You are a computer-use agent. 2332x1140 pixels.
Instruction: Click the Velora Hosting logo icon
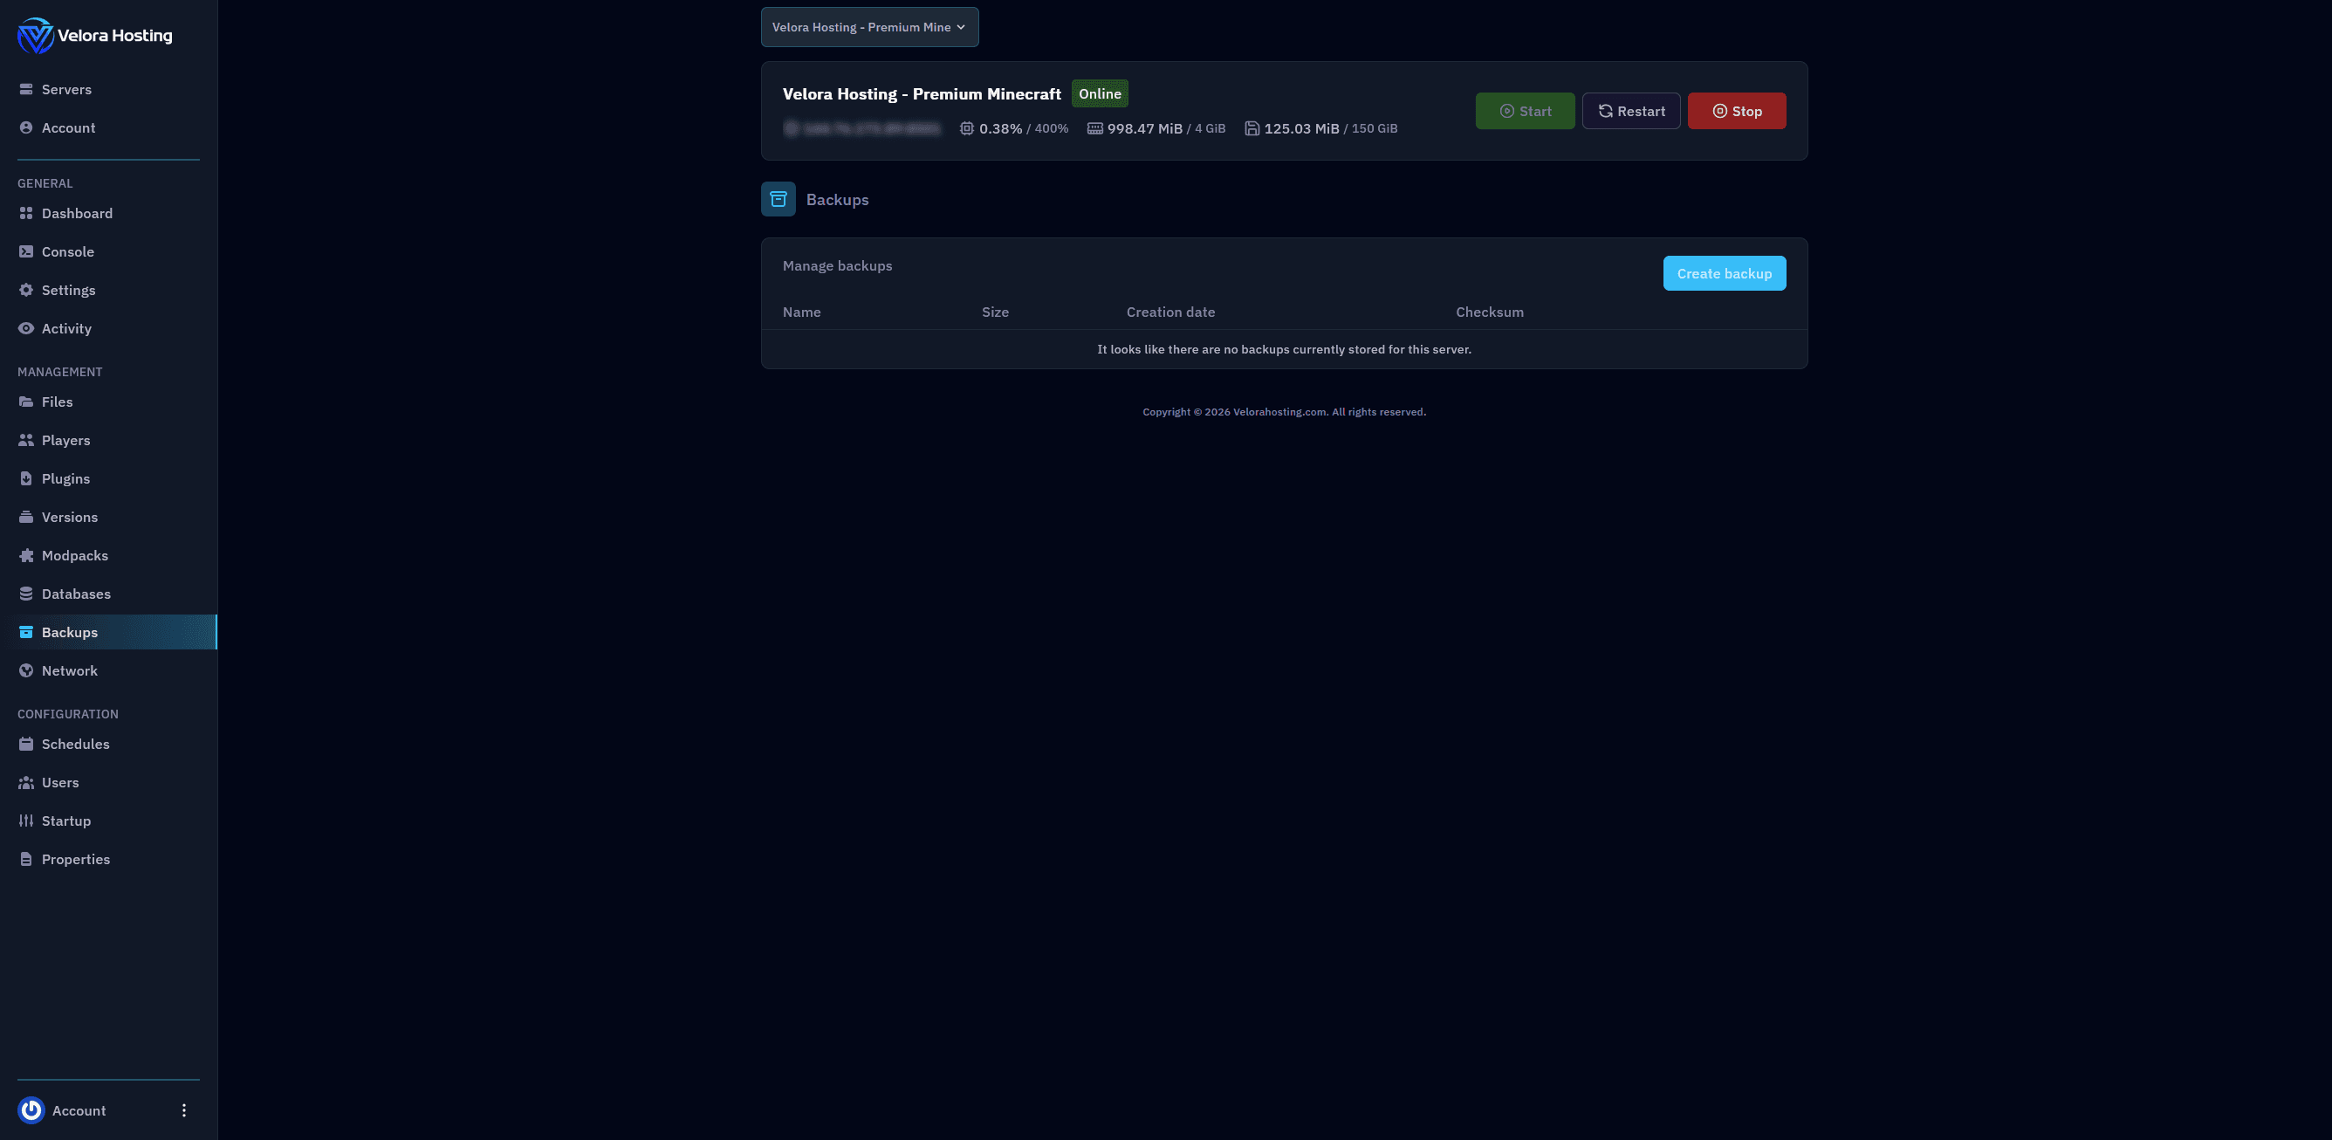tap(35, 36)
